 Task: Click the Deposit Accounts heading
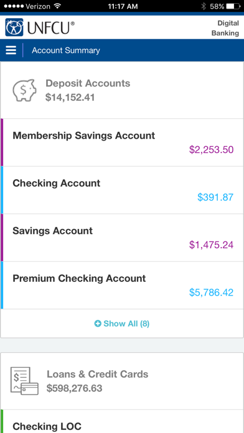(88, 83)
